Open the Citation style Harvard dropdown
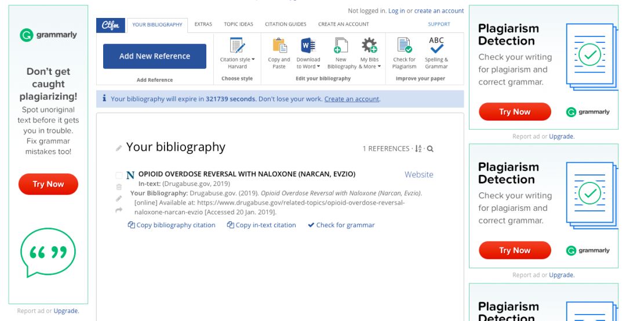The width and height of the screenshot is (626, 321). pyautogui.click(x=237, y=53)
